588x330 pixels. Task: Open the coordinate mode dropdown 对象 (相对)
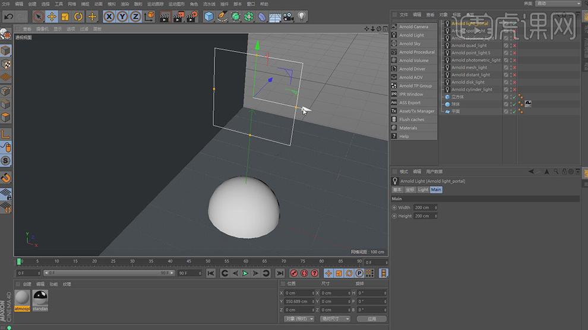pyautogui.click(x=299, y=319)
